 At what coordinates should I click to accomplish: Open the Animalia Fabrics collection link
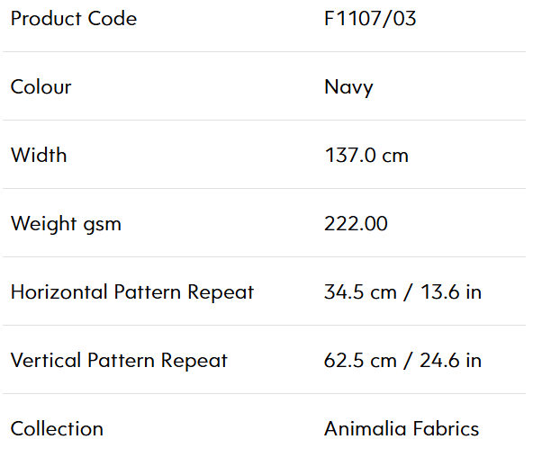pos(402,428)
